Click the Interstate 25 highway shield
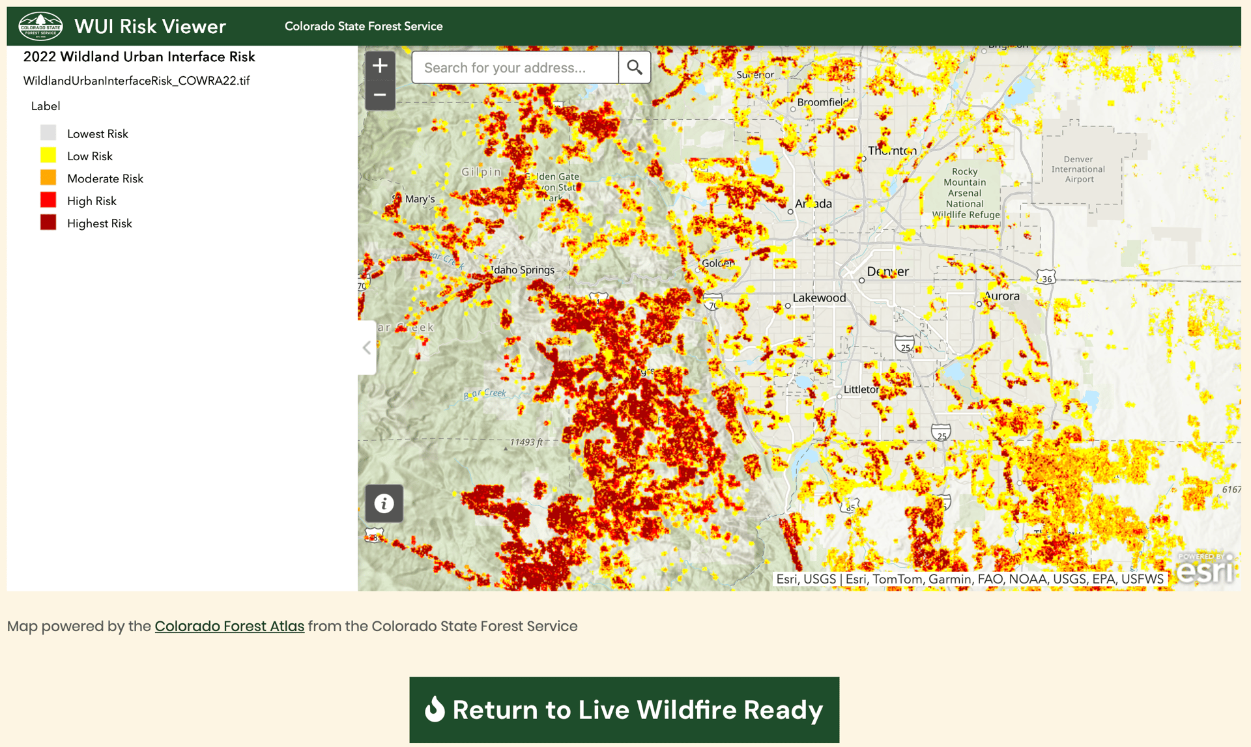 pyautogui.click(x=904, y=345)
